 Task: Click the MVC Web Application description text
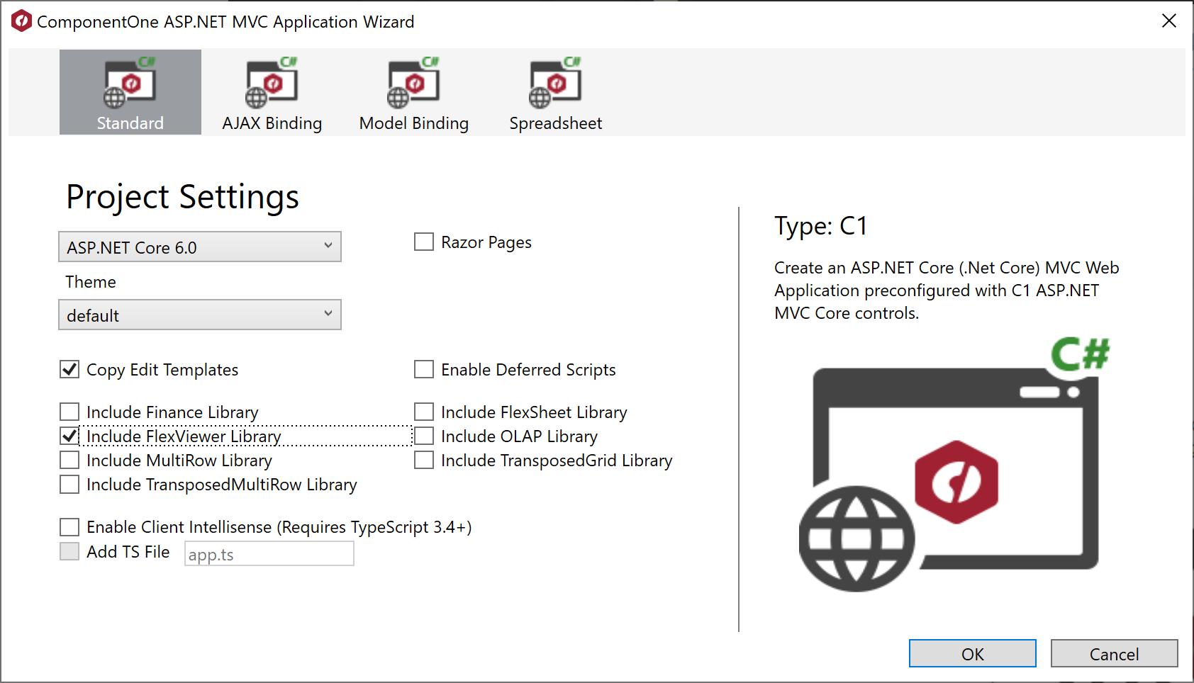pos(947,290)
